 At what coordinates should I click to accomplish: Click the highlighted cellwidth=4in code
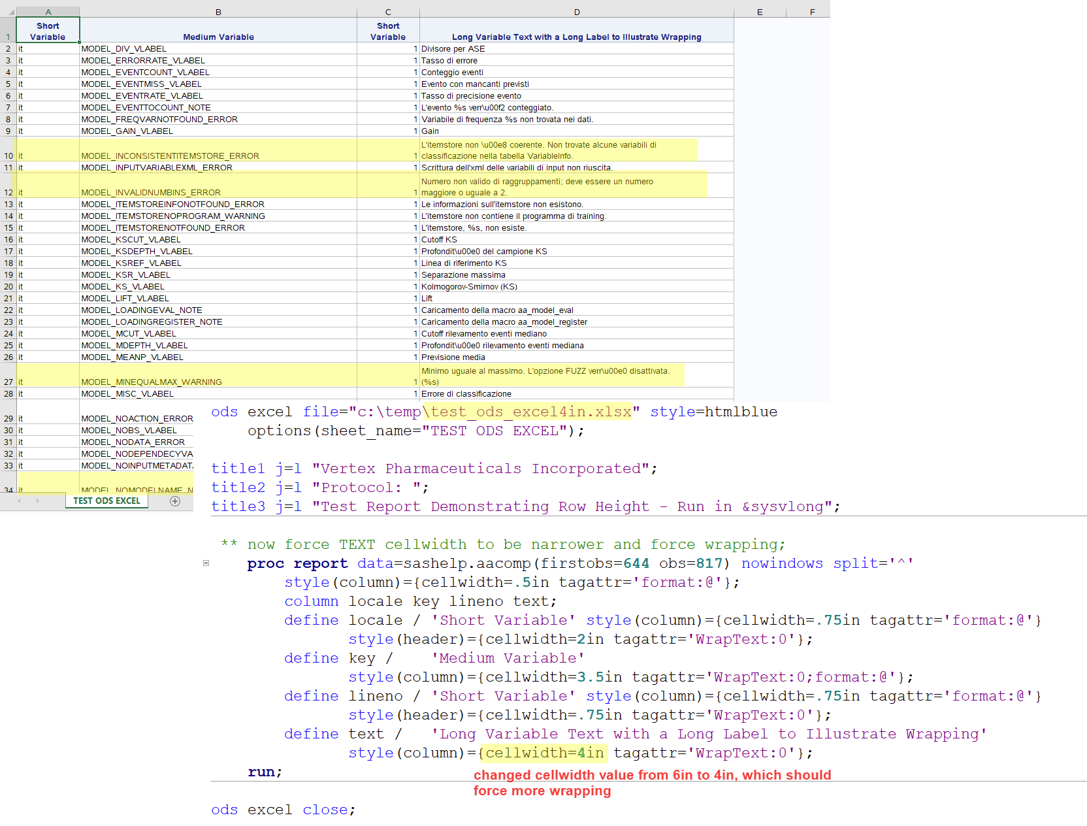[544, 753]
